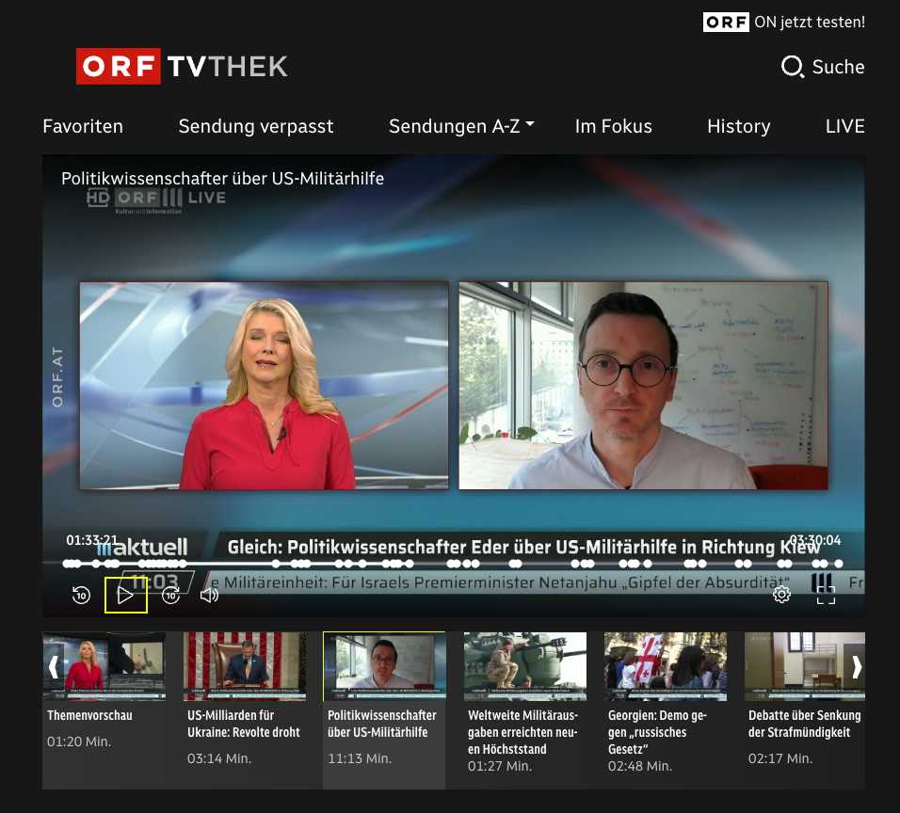The image size is (900, 813).
Task: Click the "01:27 Min." duration text
Action: point(500,766)
